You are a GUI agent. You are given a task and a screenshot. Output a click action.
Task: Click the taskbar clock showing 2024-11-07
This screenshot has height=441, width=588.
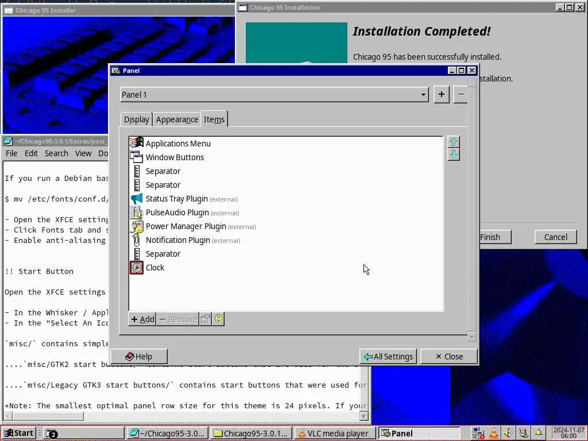pos(568,433)
